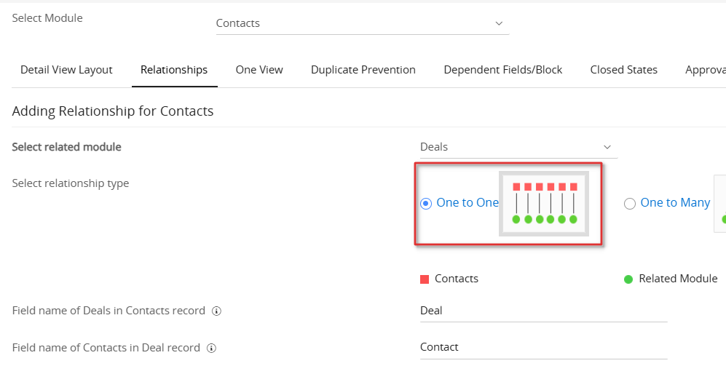The width and height of the screenshot is (726, 390).
Task: Click the One to One relationship diagram
Action: coord(544,204)
